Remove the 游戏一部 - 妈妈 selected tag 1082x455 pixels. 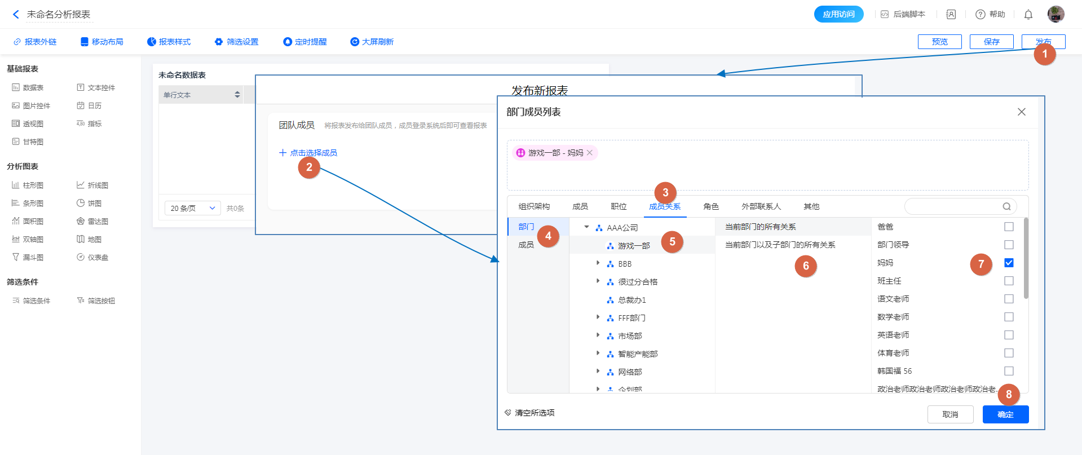tap(590, 153)
